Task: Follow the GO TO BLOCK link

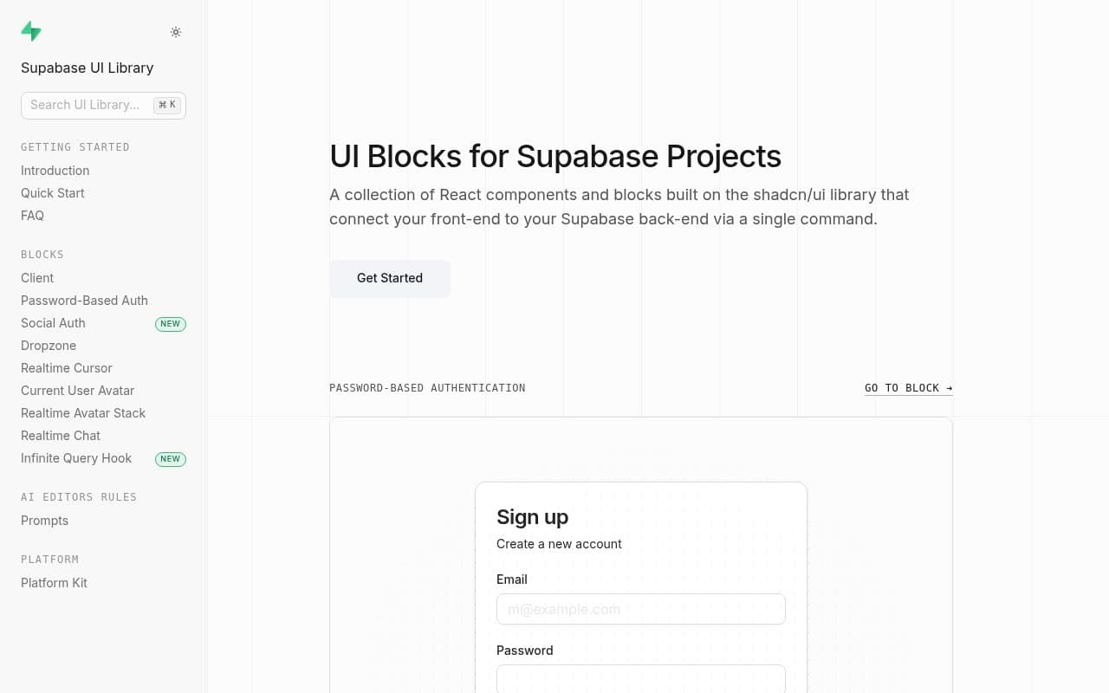Action: [902, 387]
